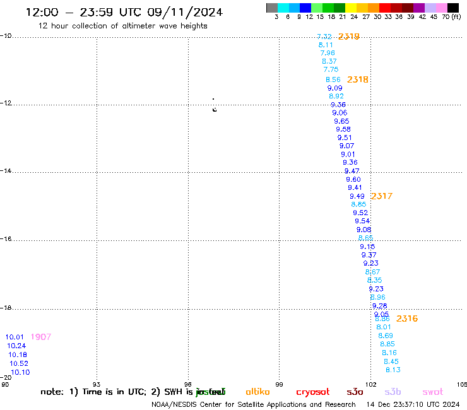Click the wave height value 8.16

pyautogui.click(x=389, y=353)
